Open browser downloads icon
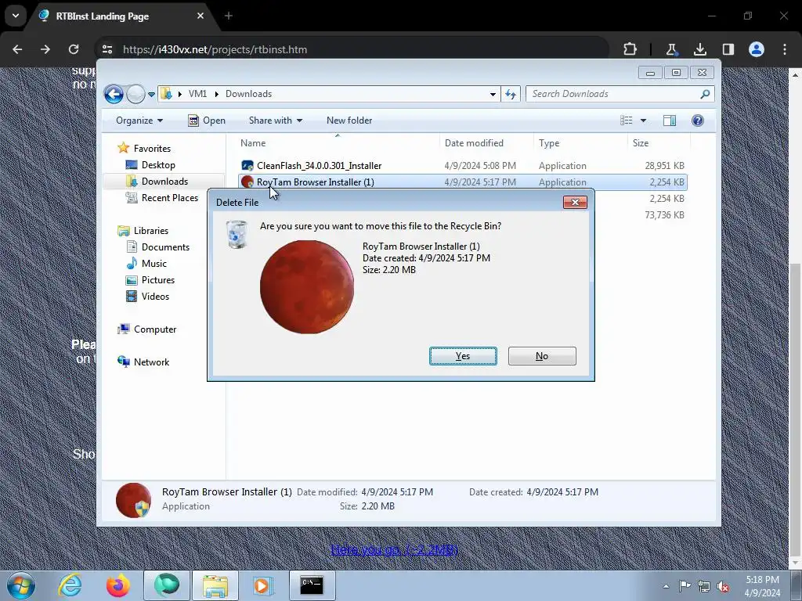The width and height of the screenshot is (802, 601). [699, 49]
